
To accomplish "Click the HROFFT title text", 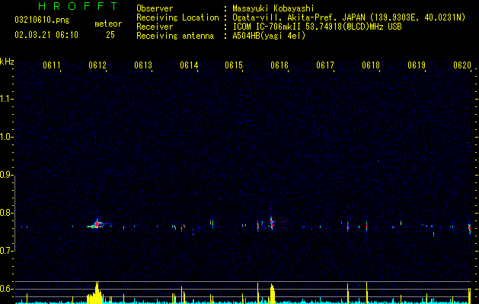I will [78, 6].
